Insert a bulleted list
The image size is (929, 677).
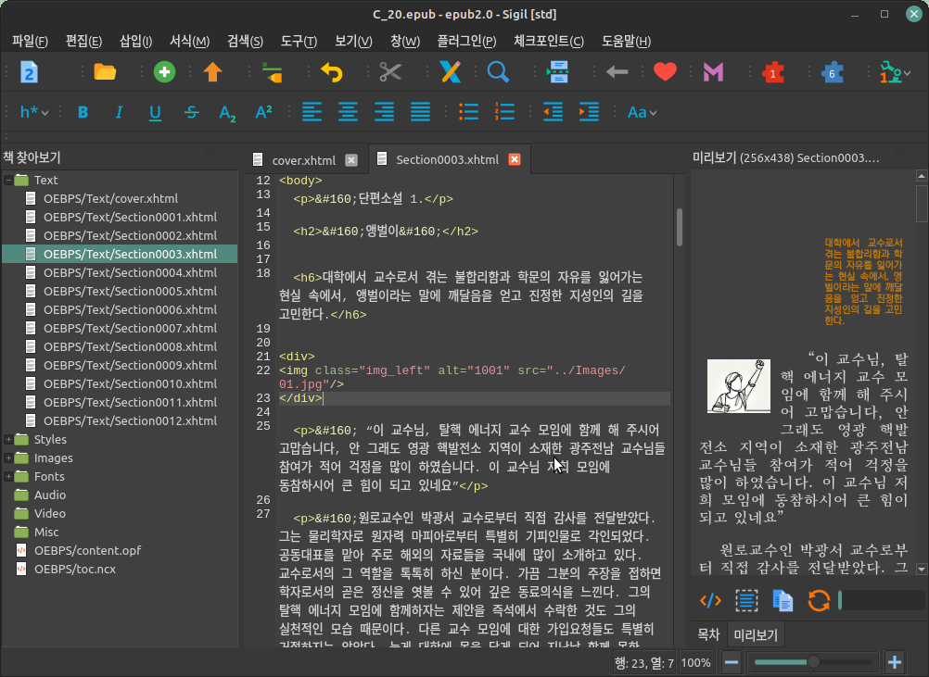(468, 112)
